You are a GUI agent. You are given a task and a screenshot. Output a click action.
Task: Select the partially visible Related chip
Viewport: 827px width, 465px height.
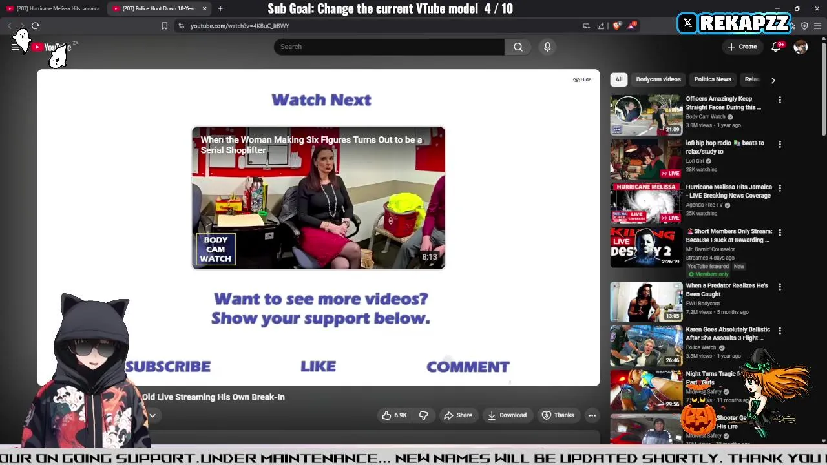[751, 79]
